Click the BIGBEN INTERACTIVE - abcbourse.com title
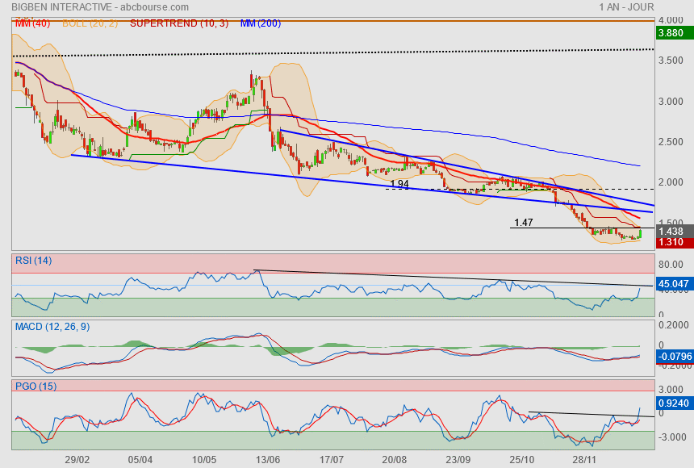The height and width of the screenshot is (468, 694). click(100, 7)
